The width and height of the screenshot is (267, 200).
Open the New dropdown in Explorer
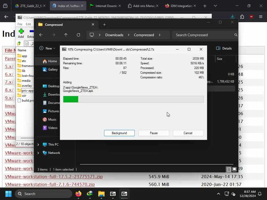pyautogui.click(x=47, y=48)
